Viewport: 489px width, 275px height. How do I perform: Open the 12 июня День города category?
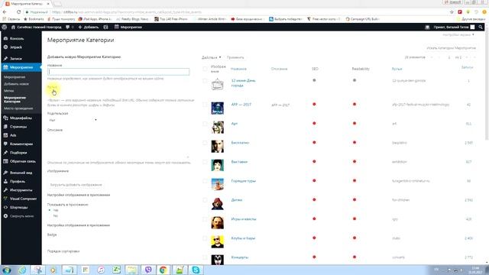(x=243, y=83)
